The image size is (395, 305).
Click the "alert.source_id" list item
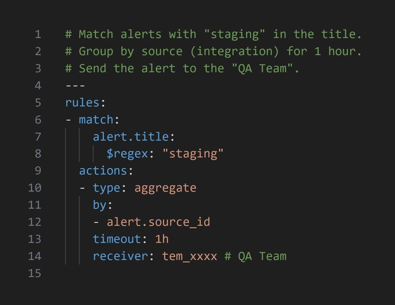pos(158,222)
